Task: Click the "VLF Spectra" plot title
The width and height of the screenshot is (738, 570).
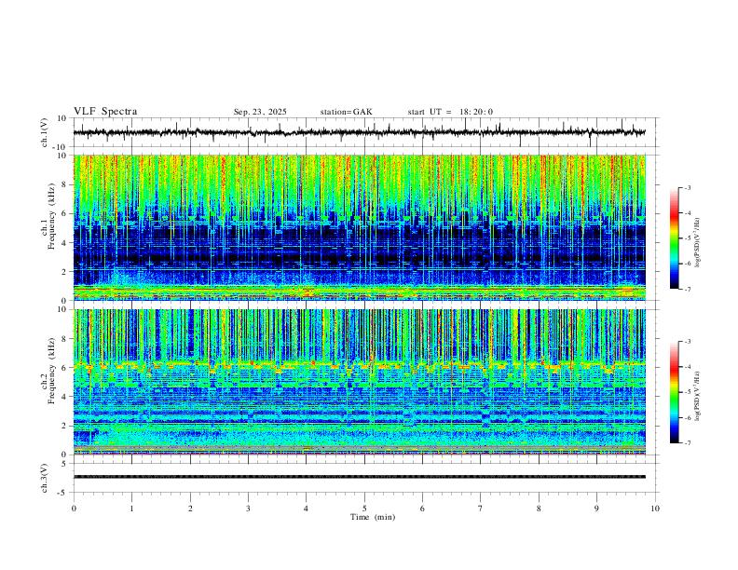Action: coord(105,112)
